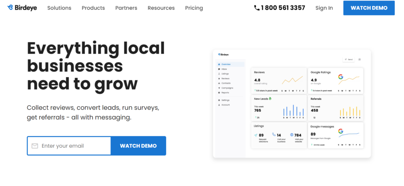Go to the Pricing page
The width and height of the screenshot is (404, 186).
click(194, 8)
